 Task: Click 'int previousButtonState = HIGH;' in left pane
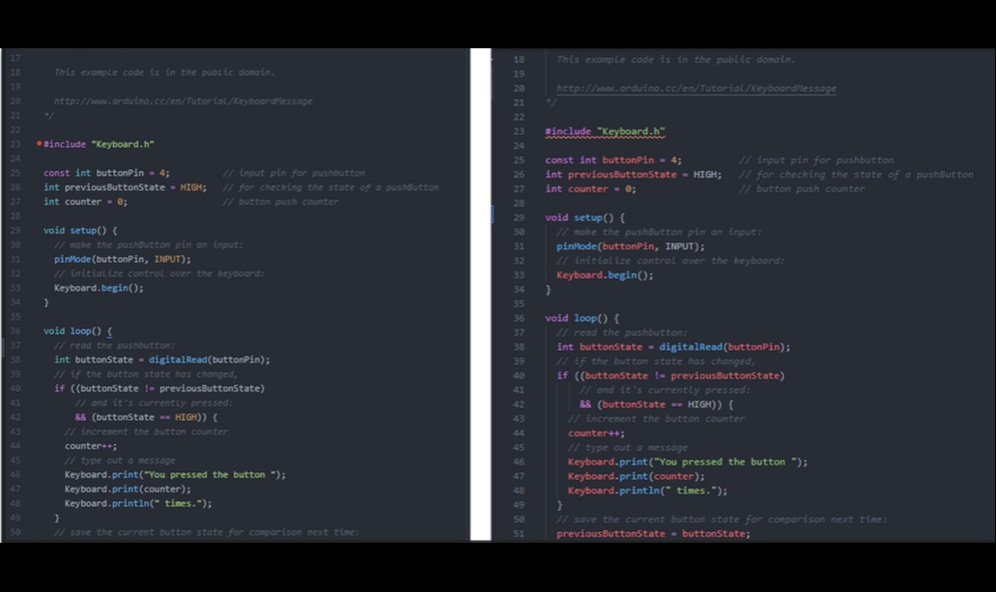tap(126, 187)
